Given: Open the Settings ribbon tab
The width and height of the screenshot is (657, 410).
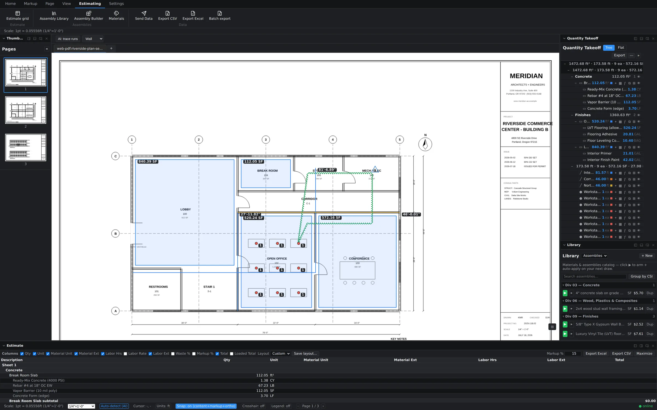Looking at the screenshot, I should (x=116, y=4).
